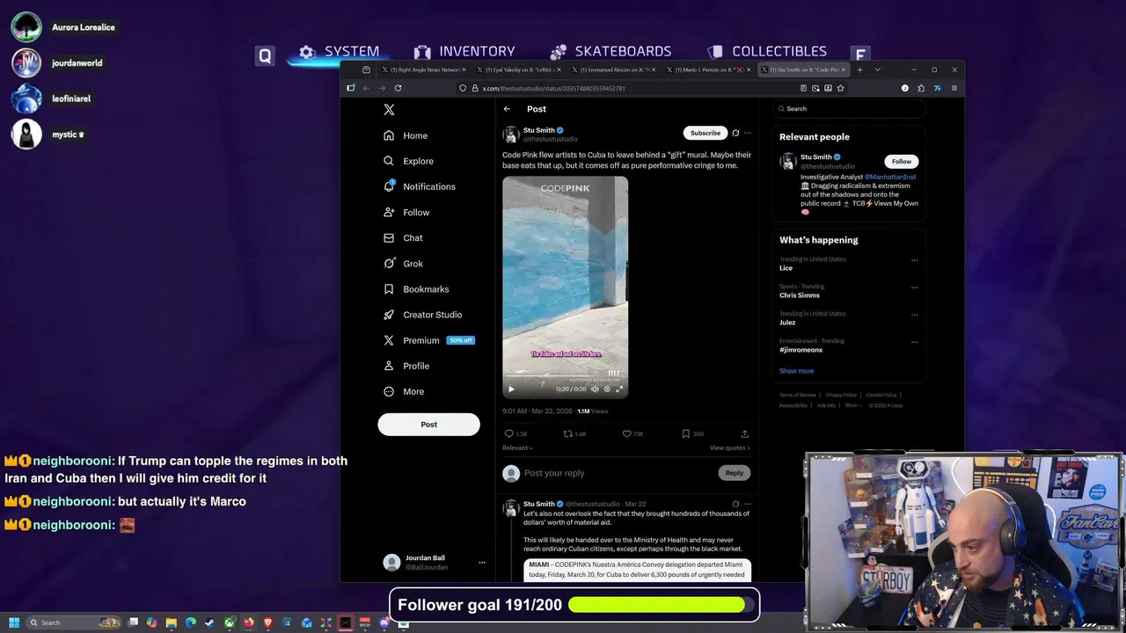Screen dimensions: 1126x633
Task: Open Creator Studio in sidebar
Action: point(422,315)
